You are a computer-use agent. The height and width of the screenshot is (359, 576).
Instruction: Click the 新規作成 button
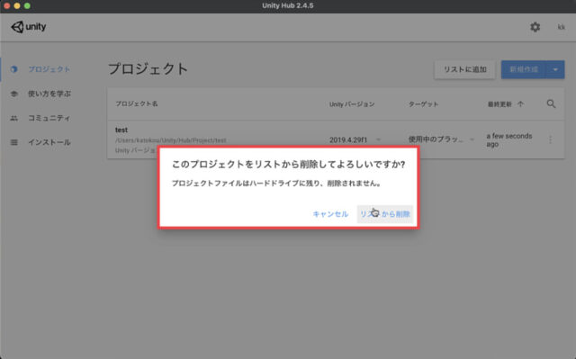[x=524, y=69]
